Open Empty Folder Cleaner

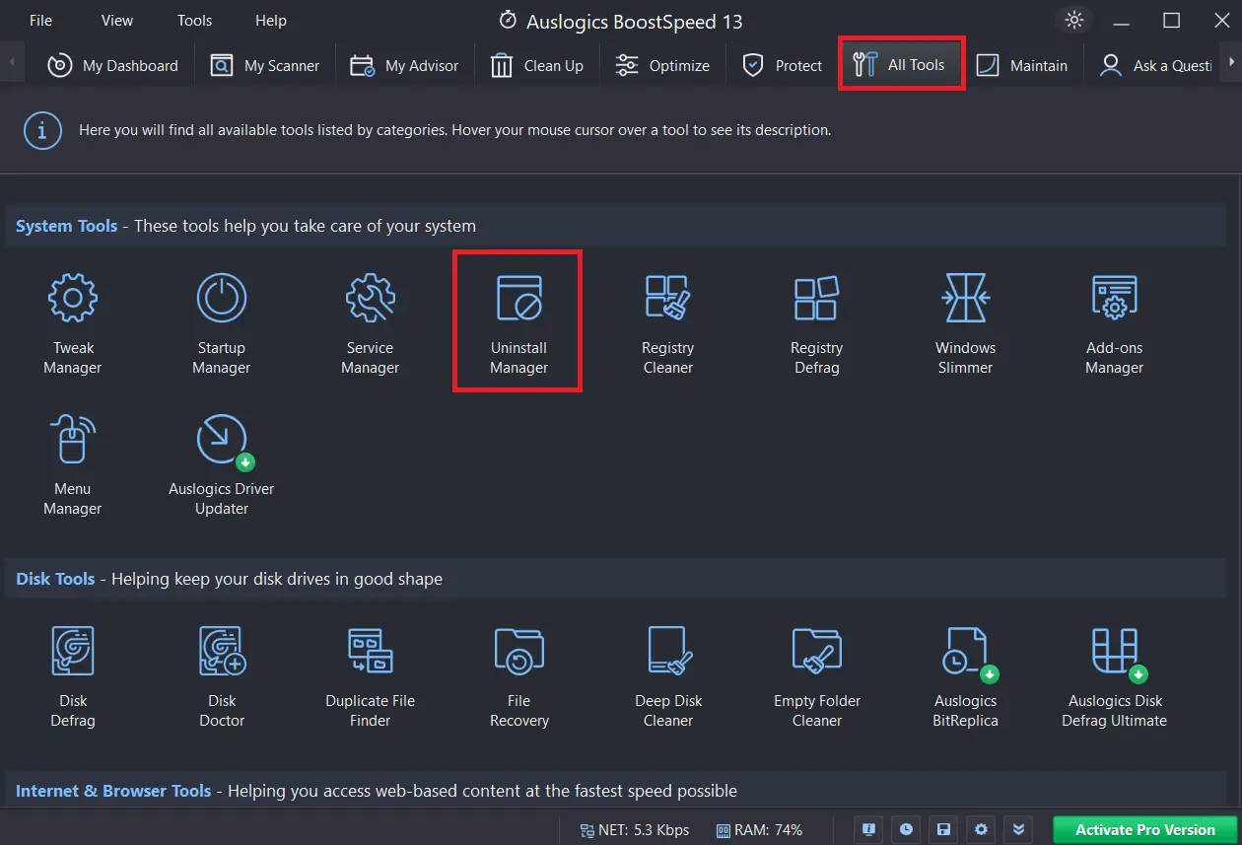[817, 678]
